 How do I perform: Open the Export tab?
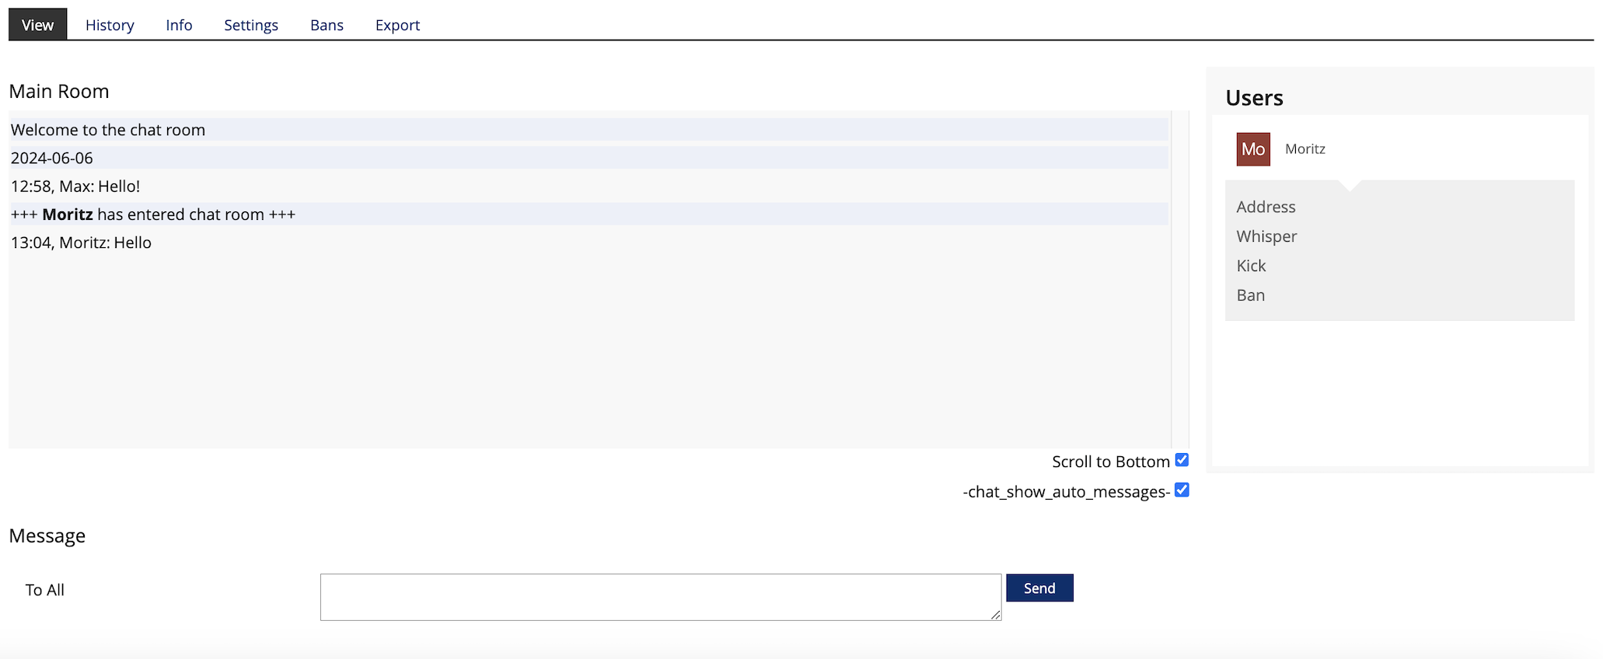pyautogui.click(x=397, y=25)
